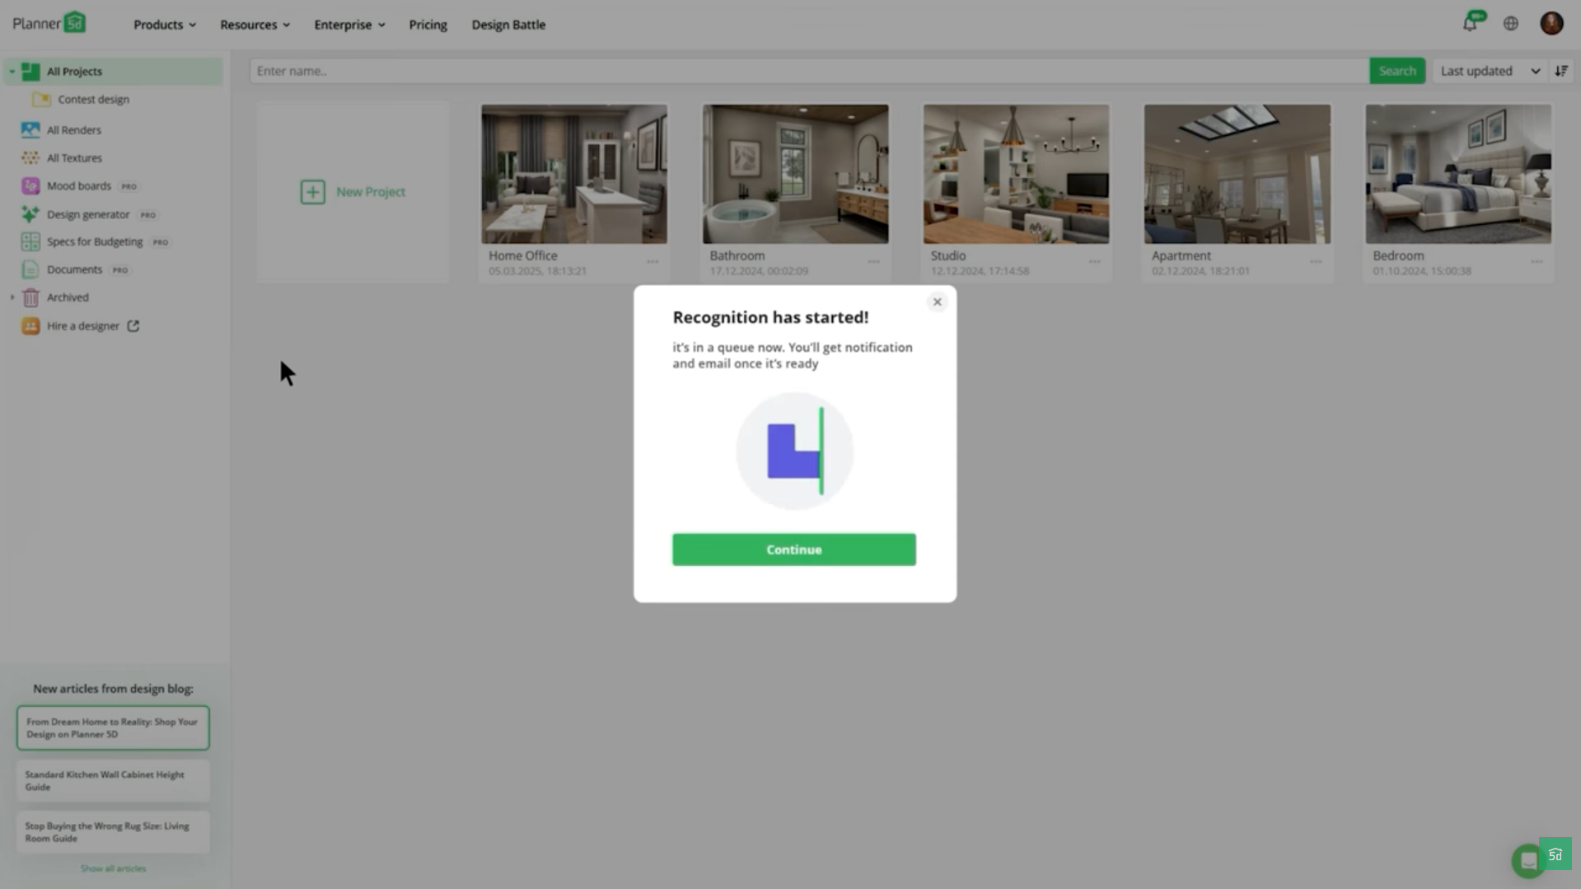Open the Stop Buying the Wrong Rug Size article
The width and height of the screenshot is (1581, 889).
coord(113,832)
